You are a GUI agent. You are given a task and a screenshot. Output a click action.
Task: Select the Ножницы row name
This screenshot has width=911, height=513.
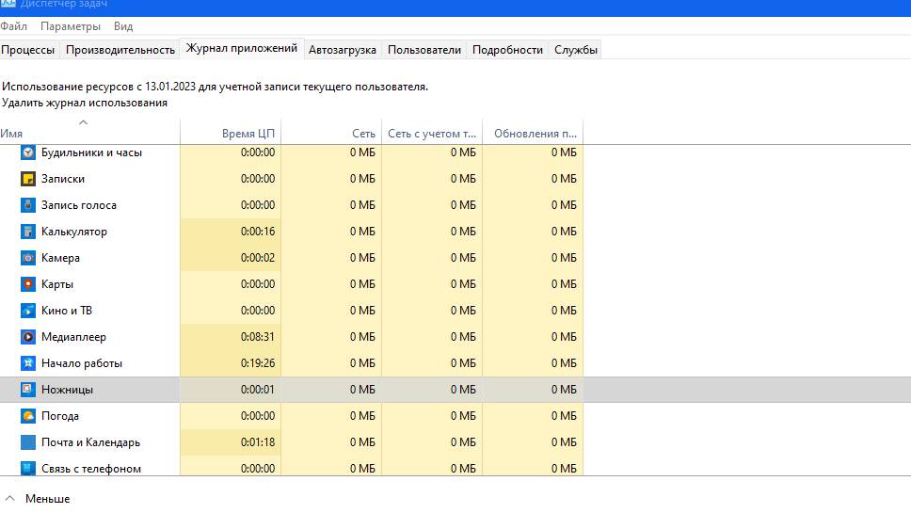67,390
